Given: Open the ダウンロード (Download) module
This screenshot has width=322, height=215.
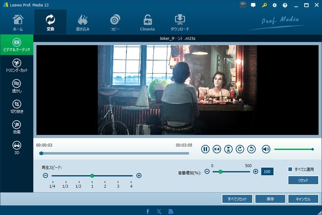Looking at the screenshot, I should pyautogui.click(x=180, y=23).
